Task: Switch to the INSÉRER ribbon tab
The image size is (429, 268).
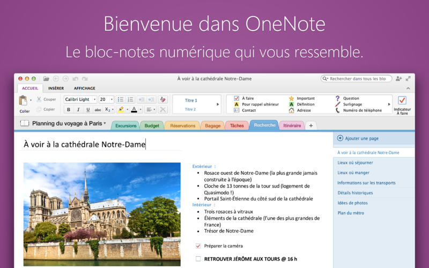Action: pos(56,88)
